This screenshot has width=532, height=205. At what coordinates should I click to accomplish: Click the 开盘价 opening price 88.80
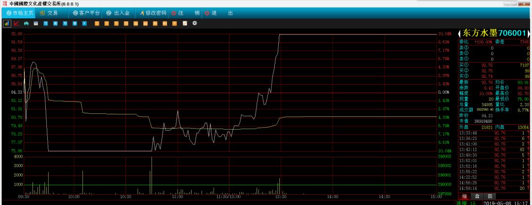click(x=523, y=88)
